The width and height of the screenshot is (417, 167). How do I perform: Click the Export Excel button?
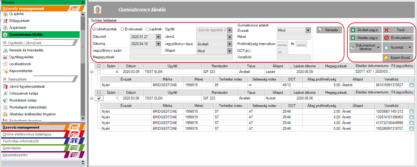398,57
